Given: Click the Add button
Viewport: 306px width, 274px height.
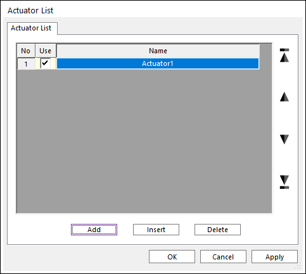Looking at the screenshot, I should [94, 230].
